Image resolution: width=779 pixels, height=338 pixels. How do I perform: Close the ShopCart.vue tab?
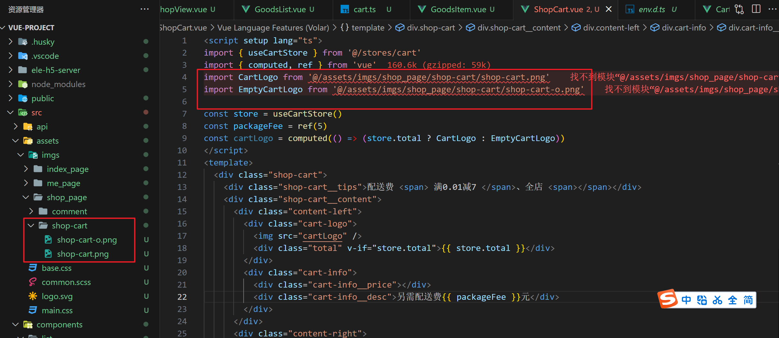(609, 9)
